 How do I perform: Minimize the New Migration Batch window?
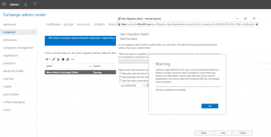[237, 19]
